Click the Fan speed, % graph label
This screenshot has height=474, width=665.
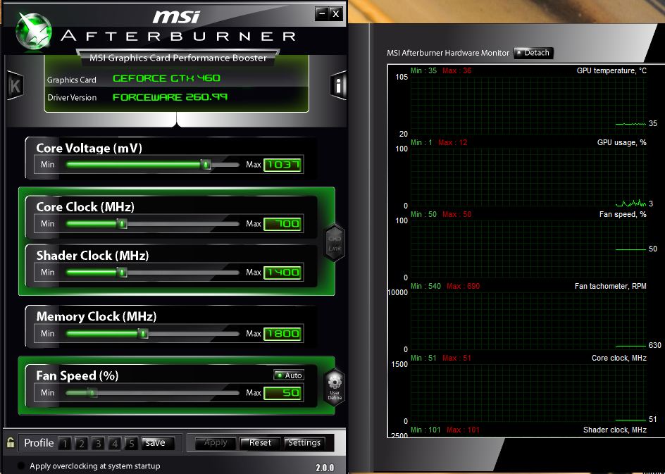pyautogui.click(x=623, y=214)
